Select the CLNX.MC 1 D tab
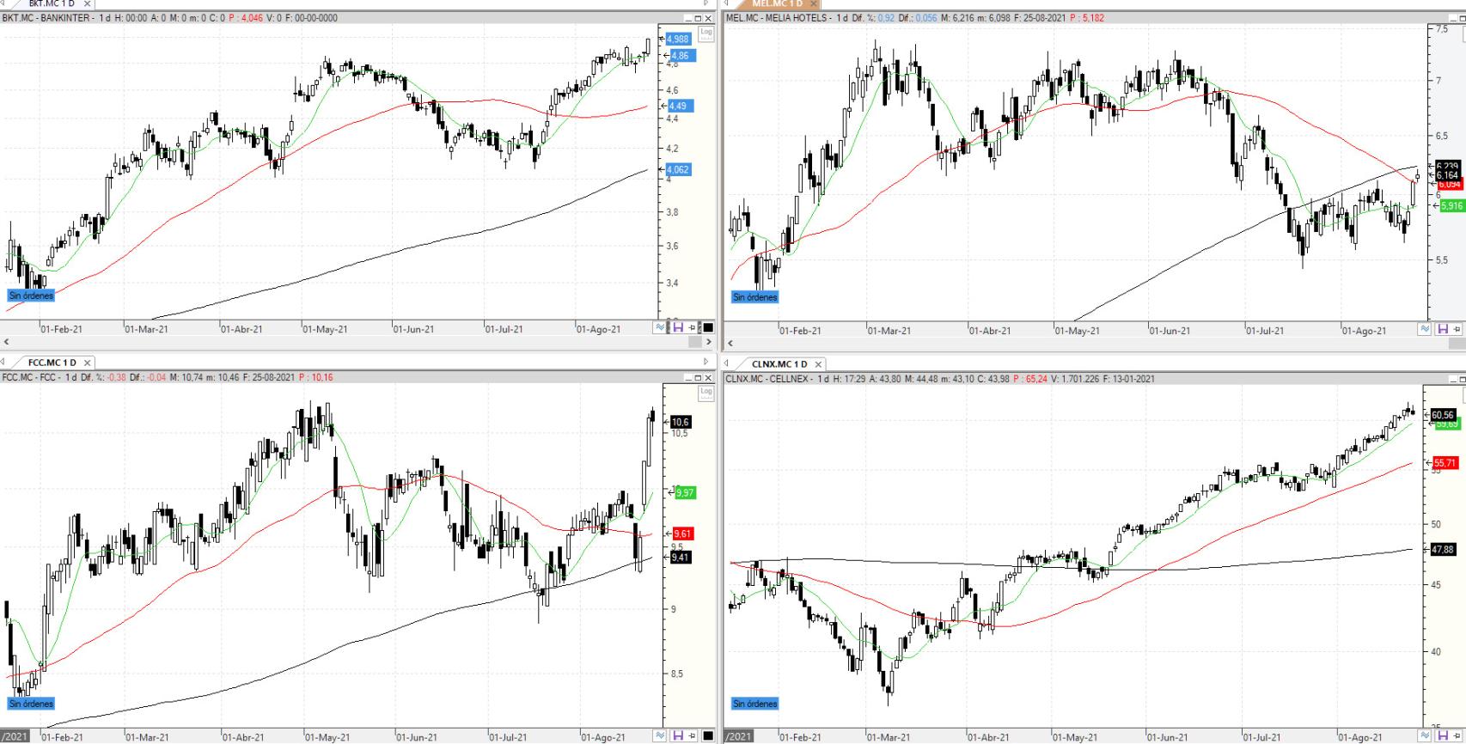The image size is (1466, 744). [x=779, y=364]
